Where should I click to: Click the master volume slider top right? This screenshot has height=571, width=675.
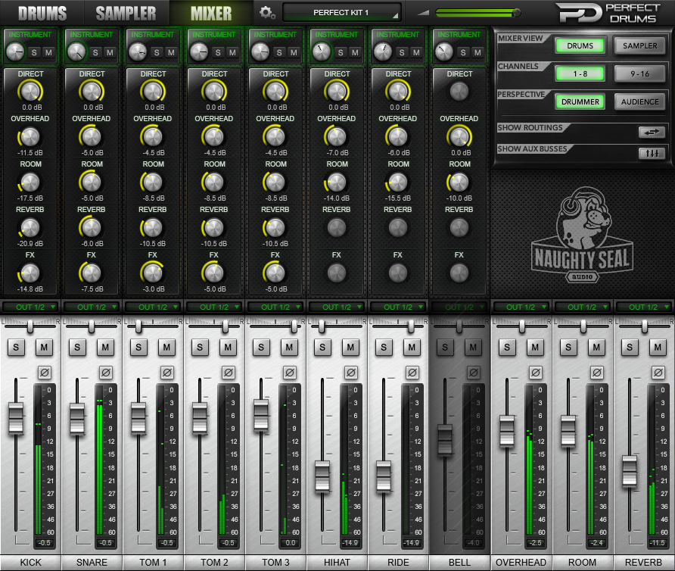point(516,11)
